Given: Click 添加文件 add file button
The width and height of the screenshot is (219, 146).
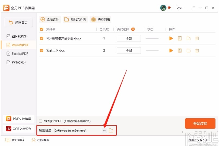Looking at the screenshot, I should pos(50,20).
